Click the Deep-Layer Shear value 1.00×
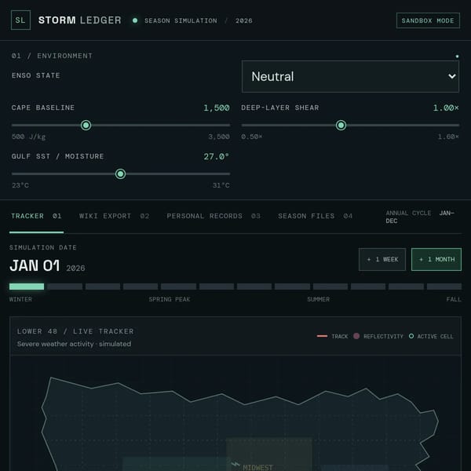 [x=446, y=108]
